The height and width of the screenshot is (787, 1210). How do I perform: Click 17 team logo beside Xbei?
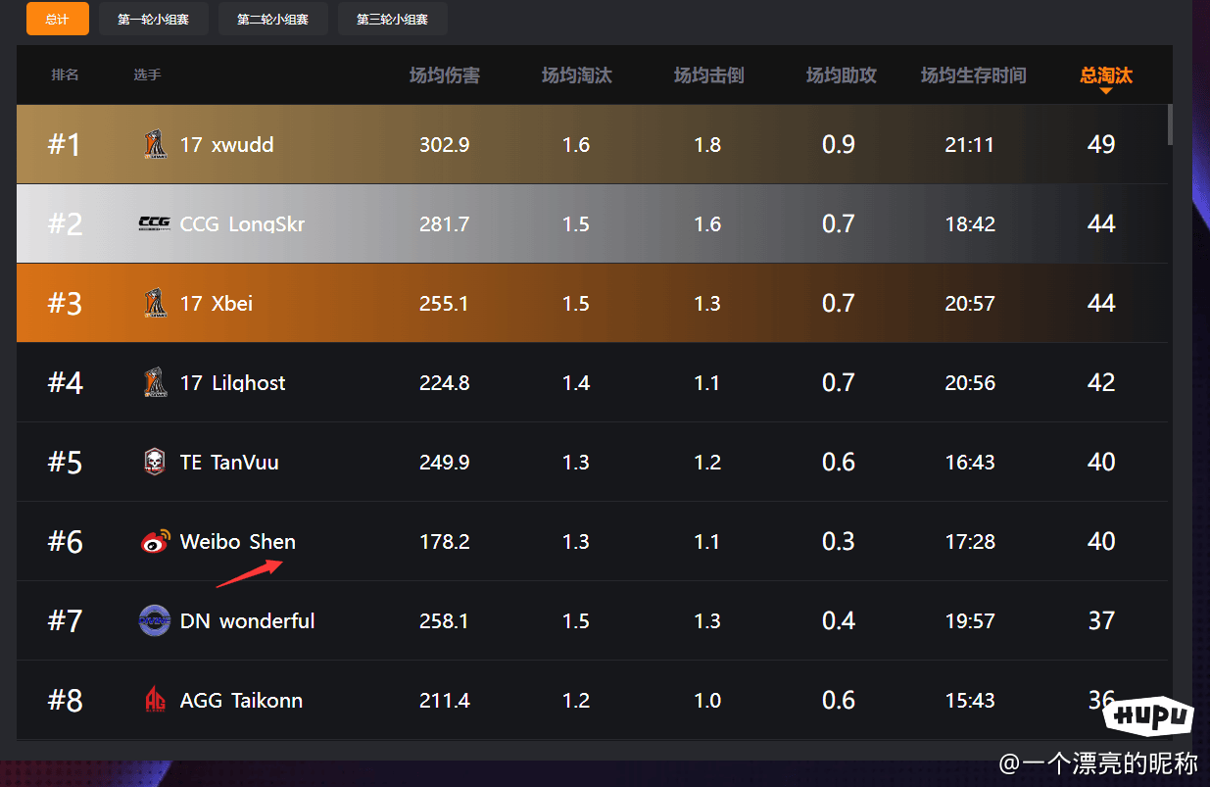[155, 303]
